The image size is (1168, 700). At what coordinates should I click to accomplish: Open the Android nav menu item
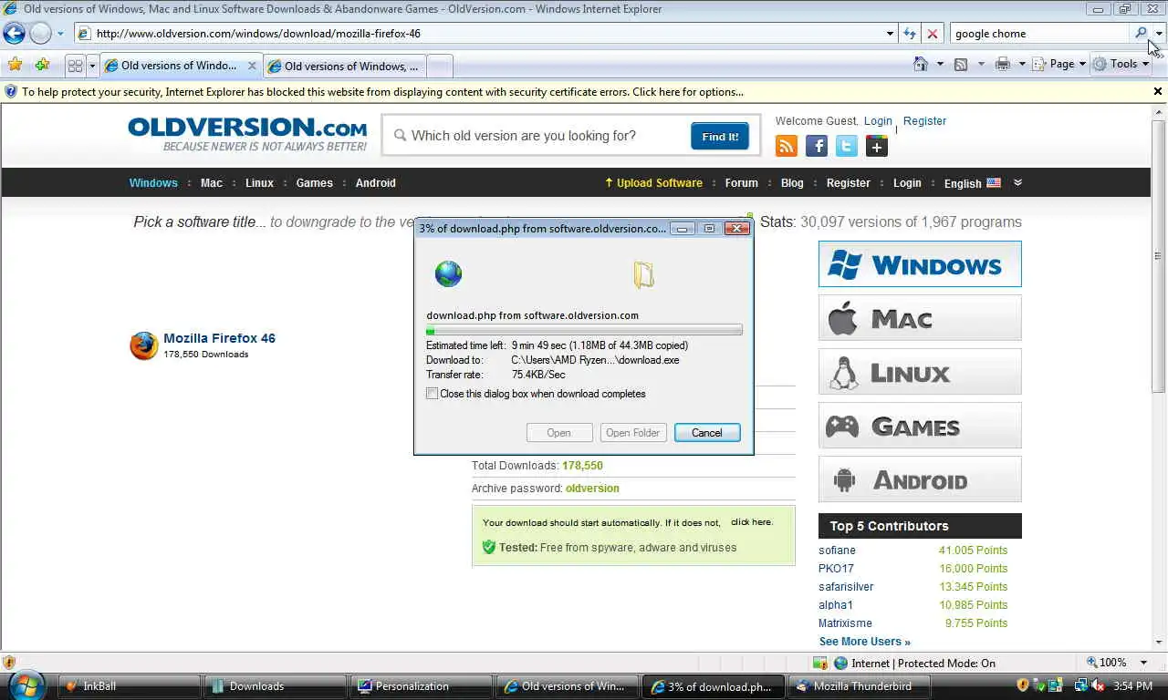click(376, 182)
